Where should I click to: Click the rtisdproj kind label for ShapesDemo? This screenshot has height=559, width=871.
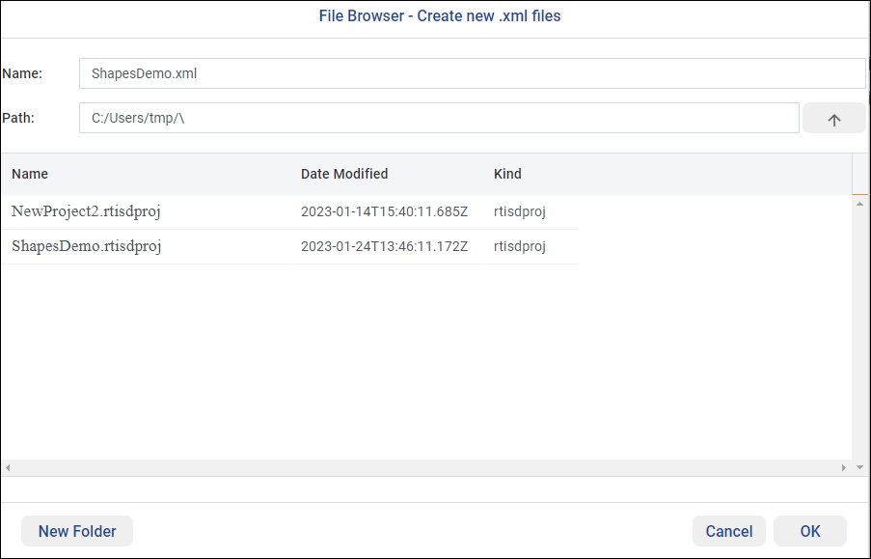519,246
